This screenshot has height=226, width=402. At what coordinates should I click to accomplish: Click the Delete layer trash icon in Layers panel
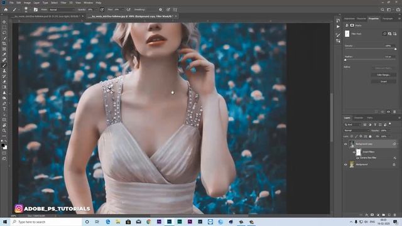(394, 215)
